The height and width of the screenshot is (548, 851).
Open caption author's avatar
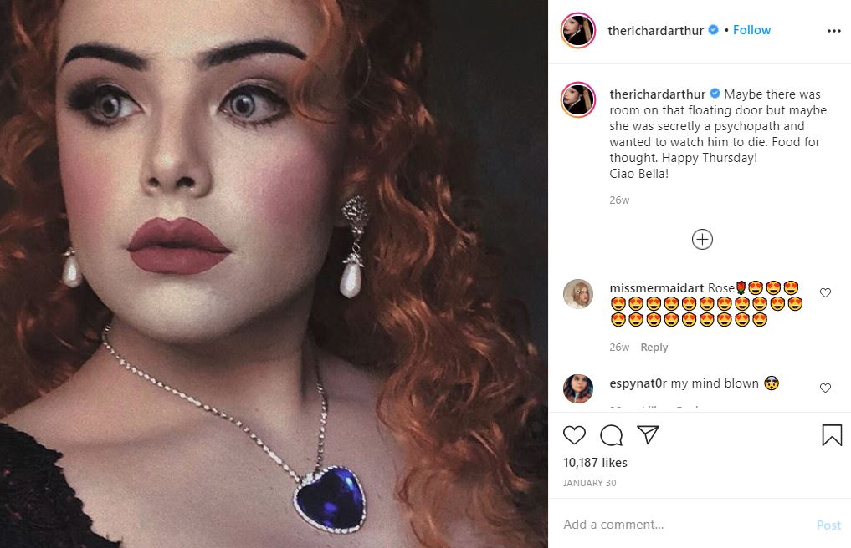(578, 99)
